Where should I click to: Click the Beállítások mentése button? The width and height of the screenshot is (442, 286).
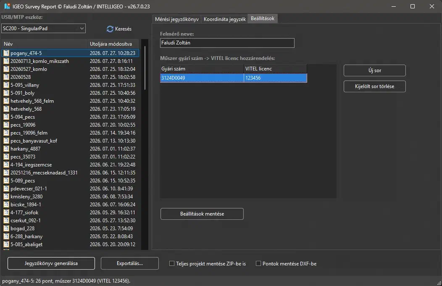click(202, 214)
